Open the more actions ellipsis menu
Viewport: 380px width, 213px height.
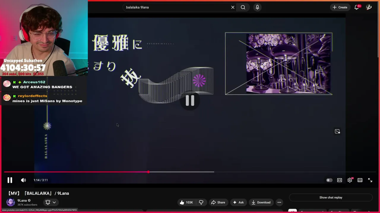tap(279, 202)
